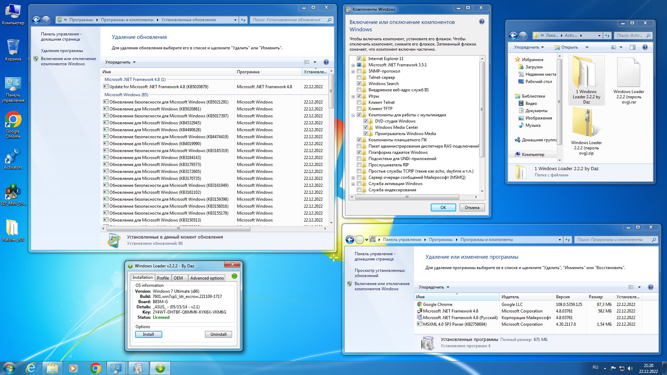Image resolution: width=667 pixels, height=375 pixels.
Task: Open Advanced options tab in Windows Loader
Action: [x=207, y=278]
